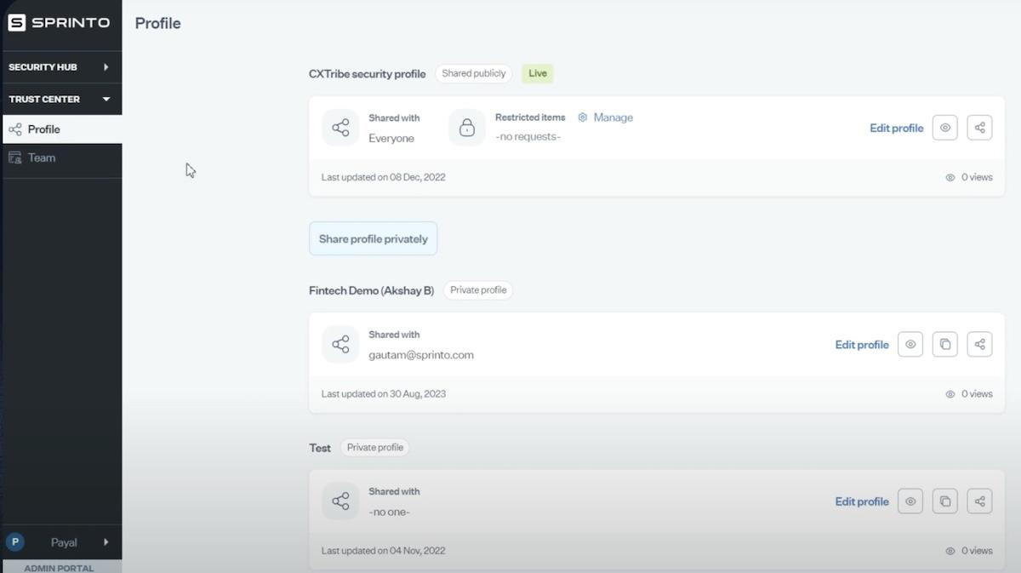Share CXTribe profile via share button

click(x=979, y=128)
